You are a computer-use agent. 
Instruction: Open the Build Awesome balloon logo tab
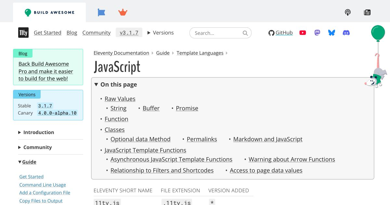pyautogui.click(x=49, y=12)
